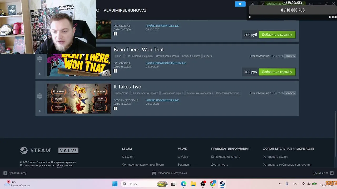Grab the drag handle of wishlist item 9

click(40, 96)
